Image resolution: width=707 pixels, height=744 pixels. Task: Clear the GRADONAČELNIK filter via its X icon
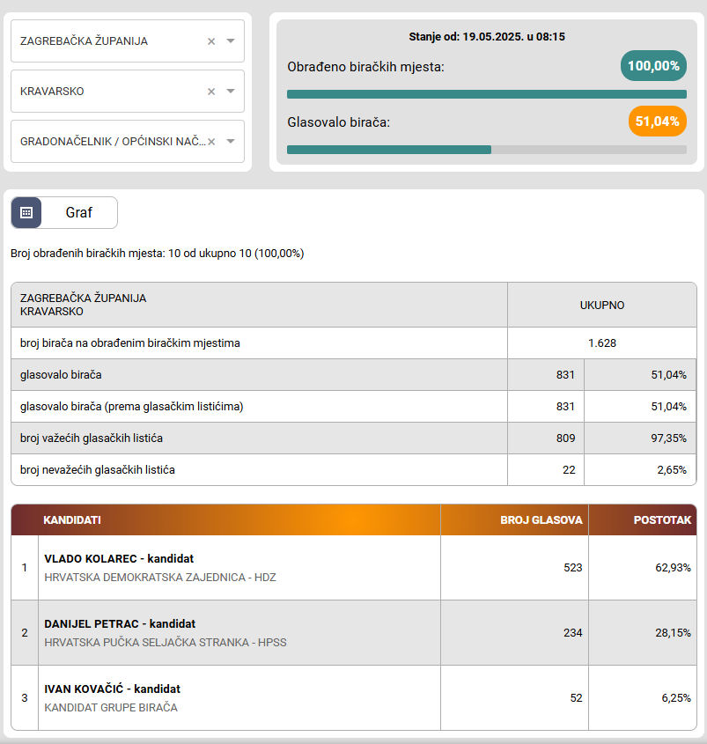click(210, 141)
